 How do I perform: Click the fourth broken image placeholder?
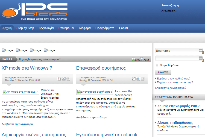49,50
